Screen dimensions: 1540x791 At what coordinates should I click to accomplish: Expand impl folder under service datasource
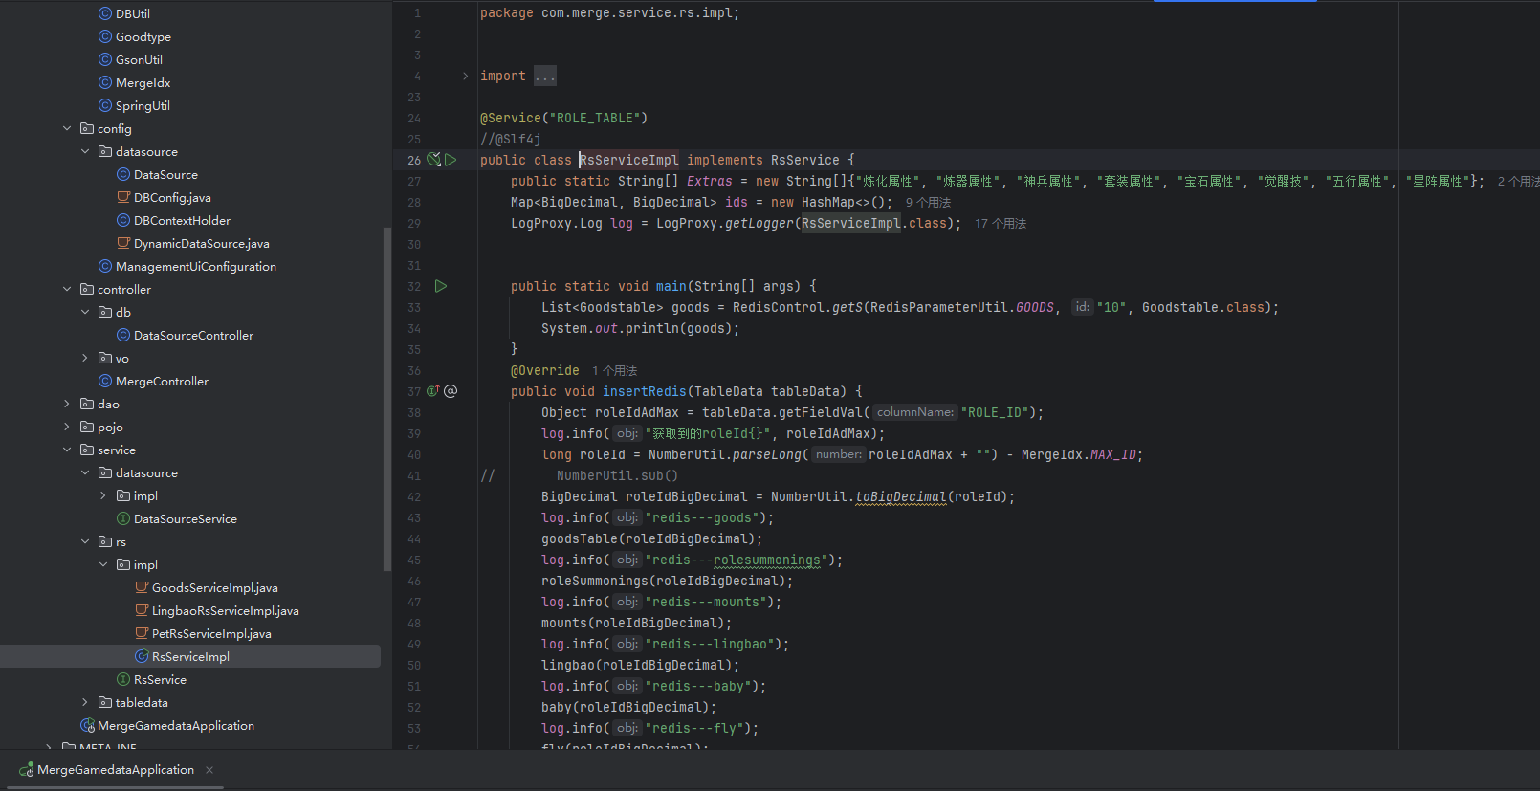tap(103, 495)
